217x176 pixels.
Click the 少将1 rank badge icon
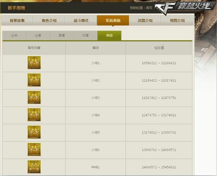[34, 63]
